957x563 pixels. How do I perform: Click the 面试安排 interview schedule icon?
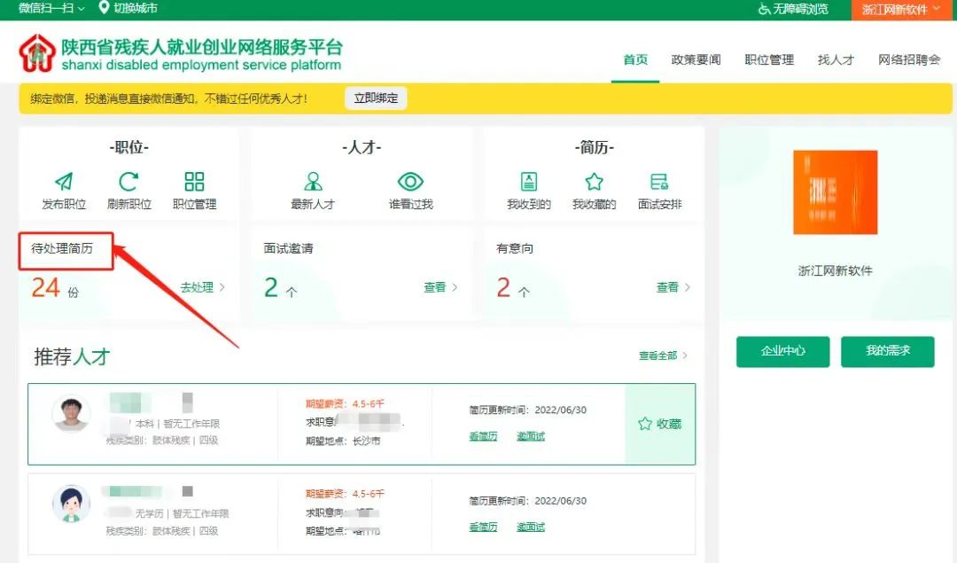(x=659, y=182)
